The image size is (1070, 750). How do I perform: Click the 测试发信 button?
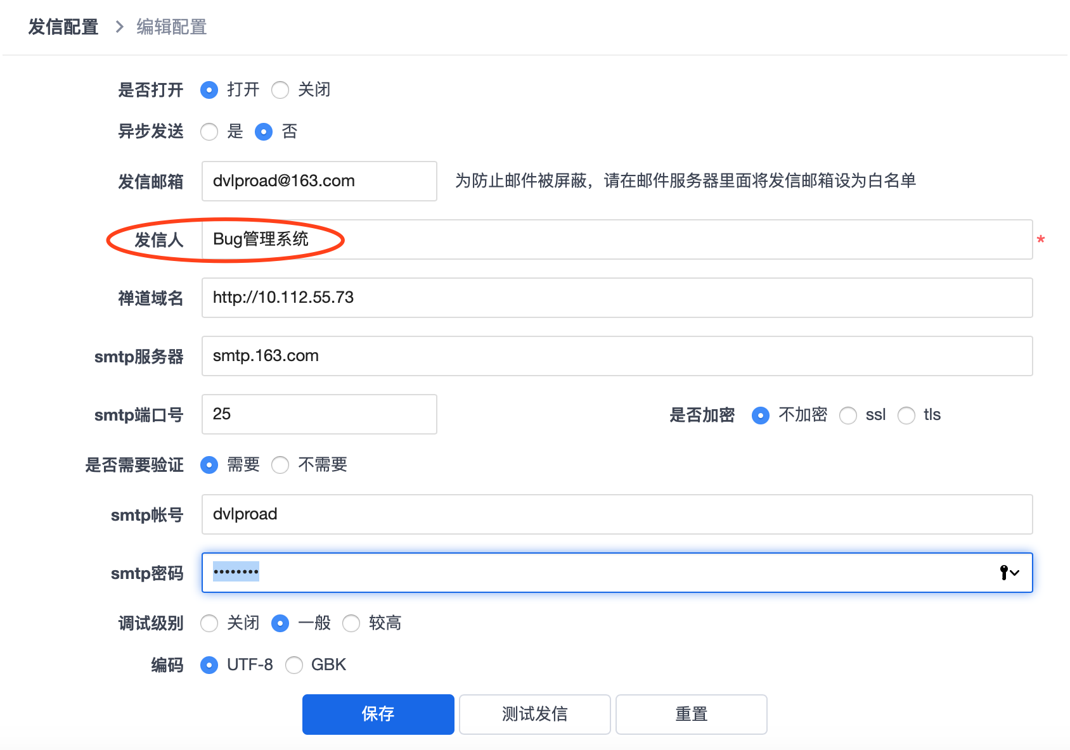coord(535,715)
